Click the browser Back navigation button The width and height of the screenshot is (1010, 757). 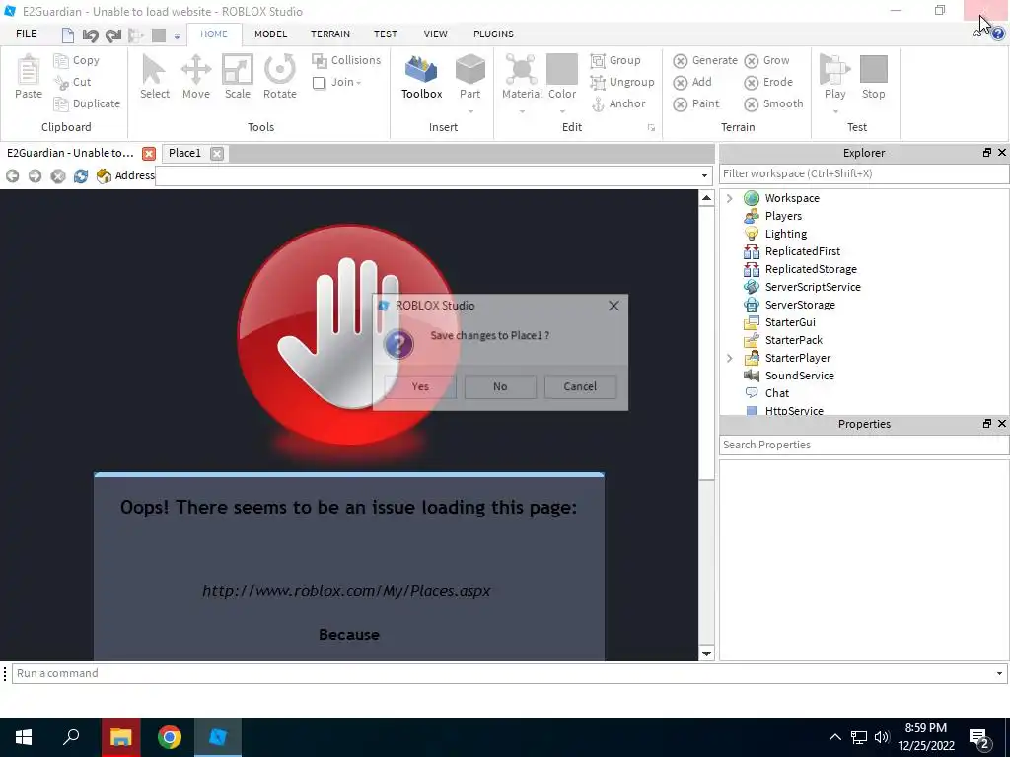click(12, 175)
